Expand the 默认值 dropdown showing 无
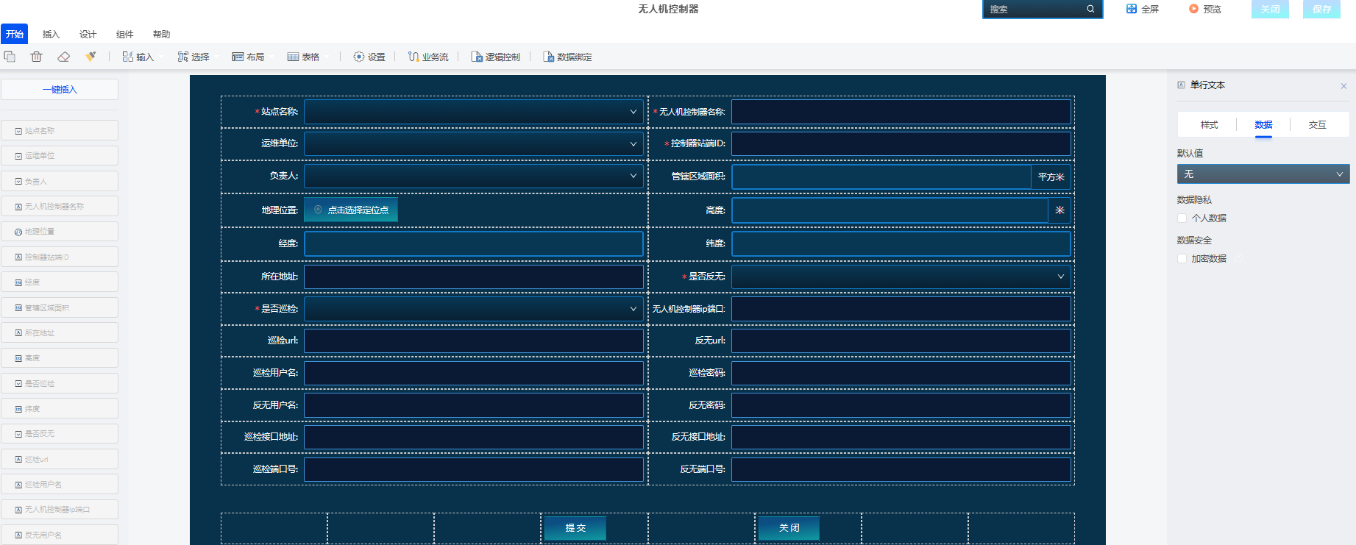The image size is (1356, 545). 1263,174
